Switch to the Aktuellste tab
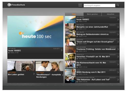Viewport: 127px width, 92px height. pyautogui.click(x=110, y=14)
